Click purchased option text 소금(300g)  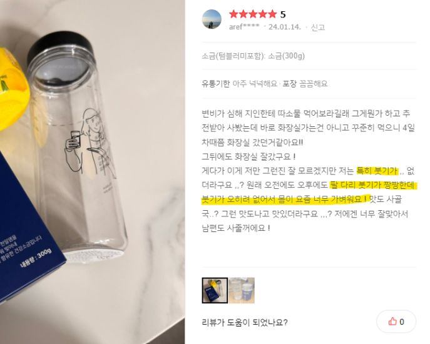(286, 56)
